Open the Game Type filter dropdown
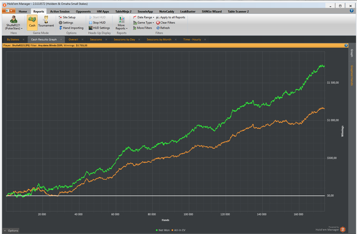 click(143, 22)
